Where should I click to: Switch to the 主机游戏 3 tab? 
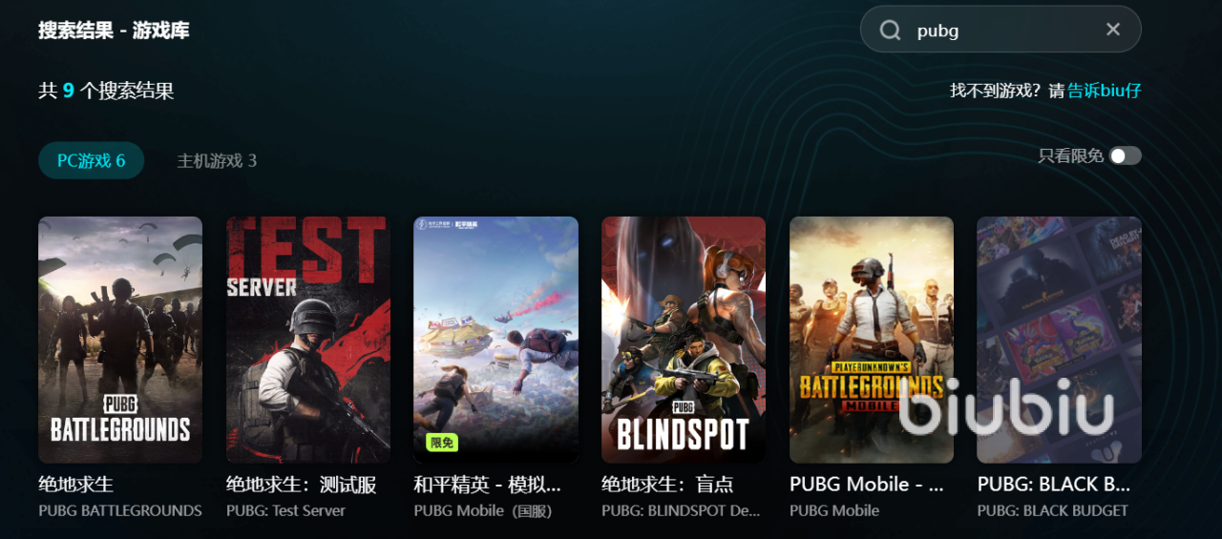217,160
